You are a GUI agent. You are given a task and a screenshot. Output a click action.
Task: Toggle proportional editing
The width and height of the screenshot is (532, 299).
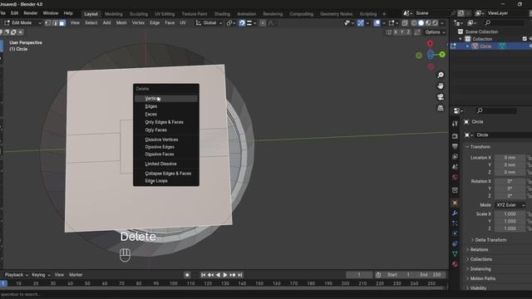[263, 23]
